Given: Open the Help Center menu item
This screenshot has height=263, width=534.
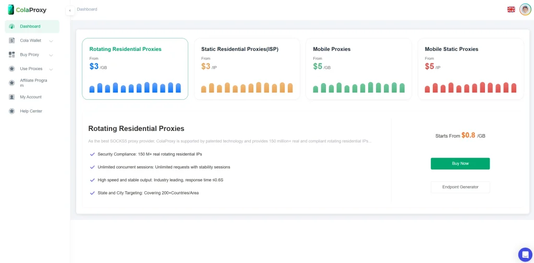Looking at the screenshot, I should click(x=32, y=111).
